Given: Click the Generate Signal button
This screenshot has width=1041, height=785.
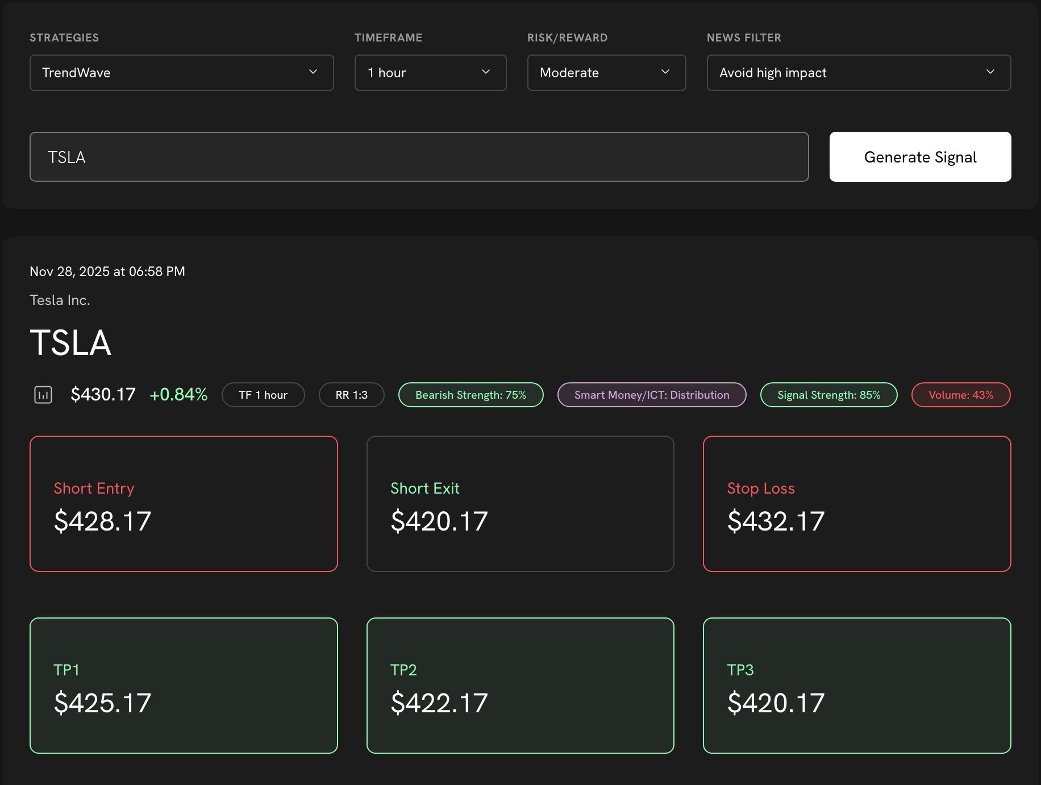Looking at the screenshot, I should click(920, 157).
